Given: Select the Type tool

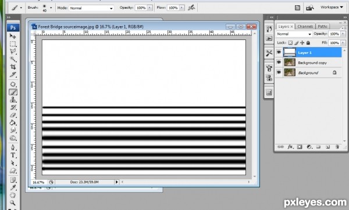Looking at the screenshot, I should click(x=13, y=155).
